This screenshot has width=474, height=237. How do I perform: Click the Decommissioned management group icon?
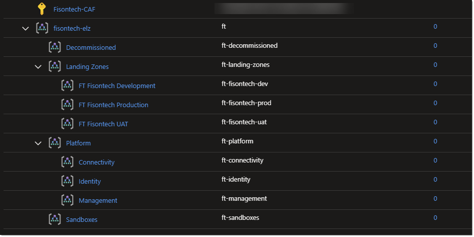click(x=55, y=47)
